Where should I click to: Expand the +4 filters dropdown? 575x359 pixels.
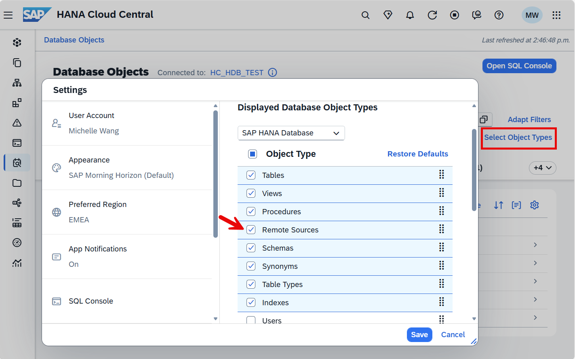pyautogui.click(x=542, y=168)
